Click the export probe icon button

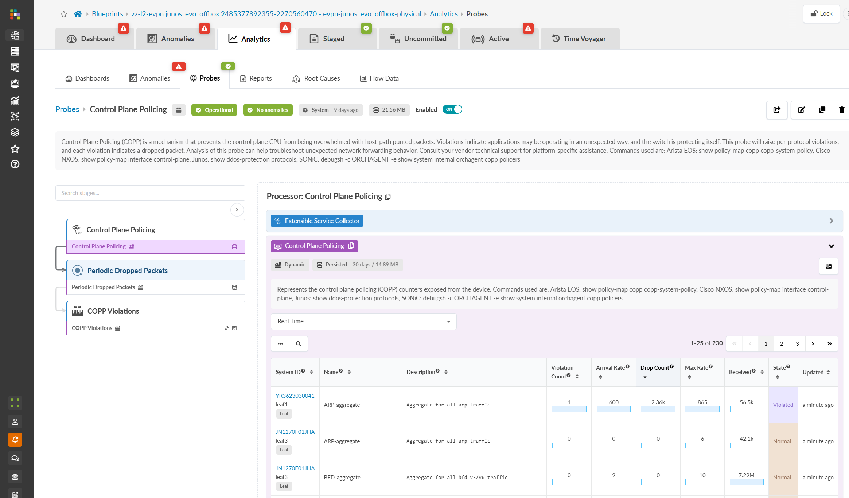pyautogui.click(x=777, y=110)
